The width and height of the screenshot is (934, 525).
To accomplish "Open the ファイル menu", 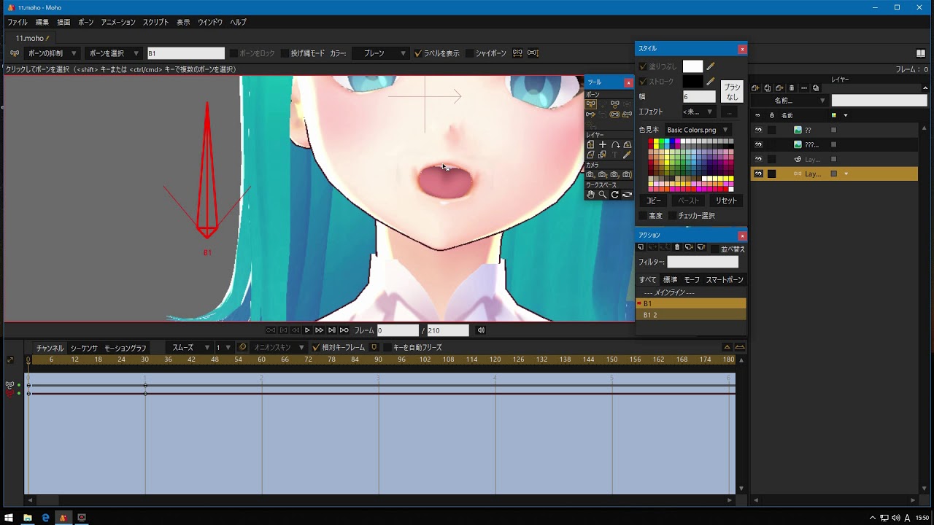I will point(17,23).
